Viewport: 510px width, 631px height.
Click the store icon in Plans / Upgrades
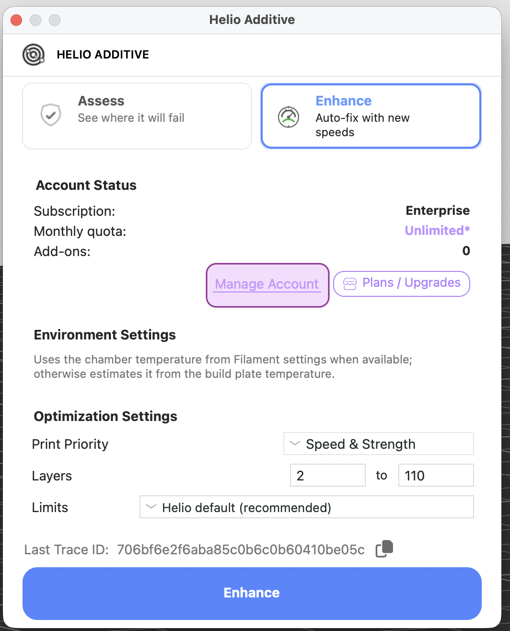[350, 284]
